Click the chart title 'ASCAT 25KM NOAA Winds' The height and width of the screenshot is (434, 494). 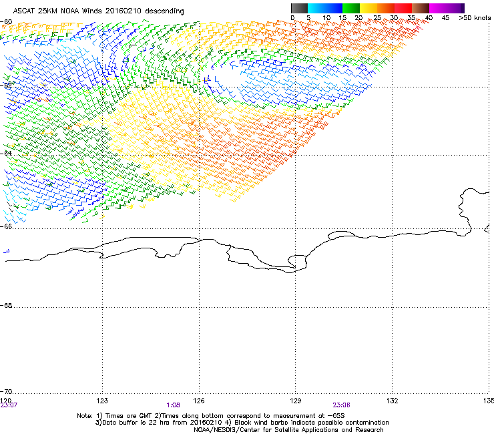pos(58,11)
